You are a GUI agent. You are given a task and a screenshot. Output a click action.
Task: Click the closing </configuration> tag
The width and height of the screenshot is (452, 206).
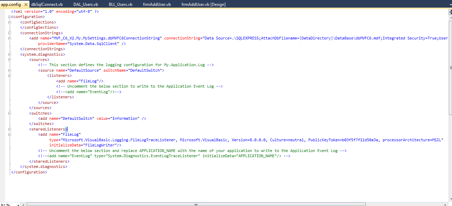[x=29, y=172]
